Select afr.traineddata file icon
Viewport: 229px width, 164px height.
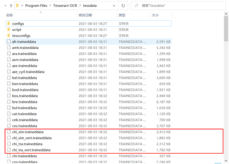[9, 42]
